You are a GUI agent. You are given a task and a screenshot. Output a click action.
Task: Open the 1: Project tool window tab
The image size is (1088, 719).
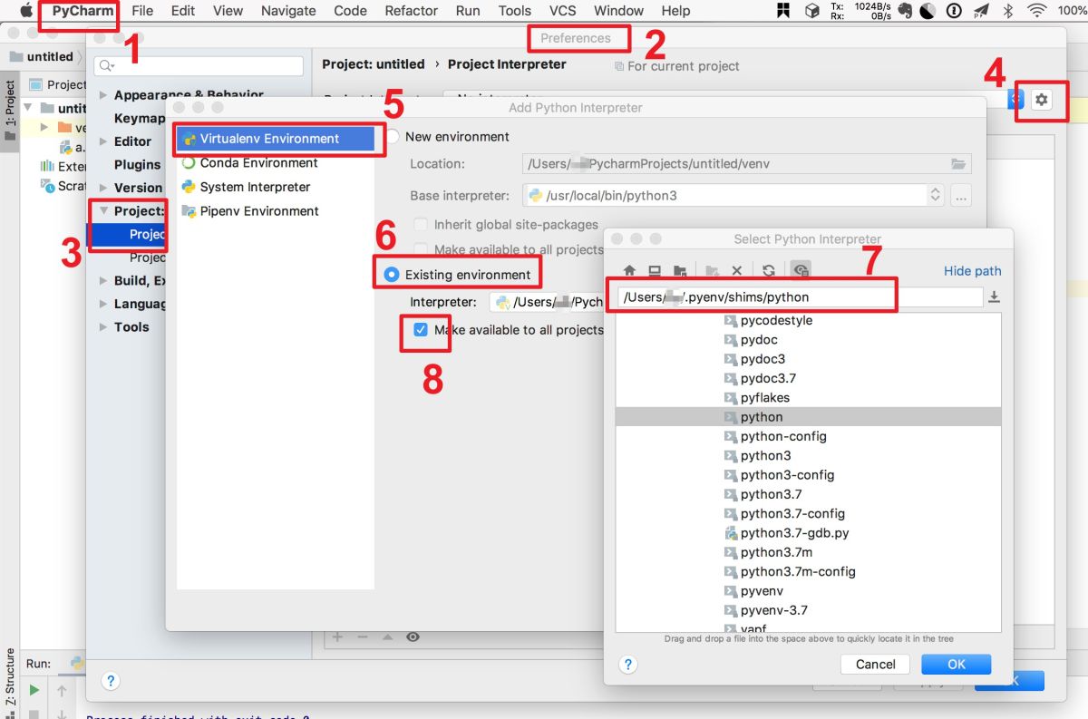tap(10, 111)
